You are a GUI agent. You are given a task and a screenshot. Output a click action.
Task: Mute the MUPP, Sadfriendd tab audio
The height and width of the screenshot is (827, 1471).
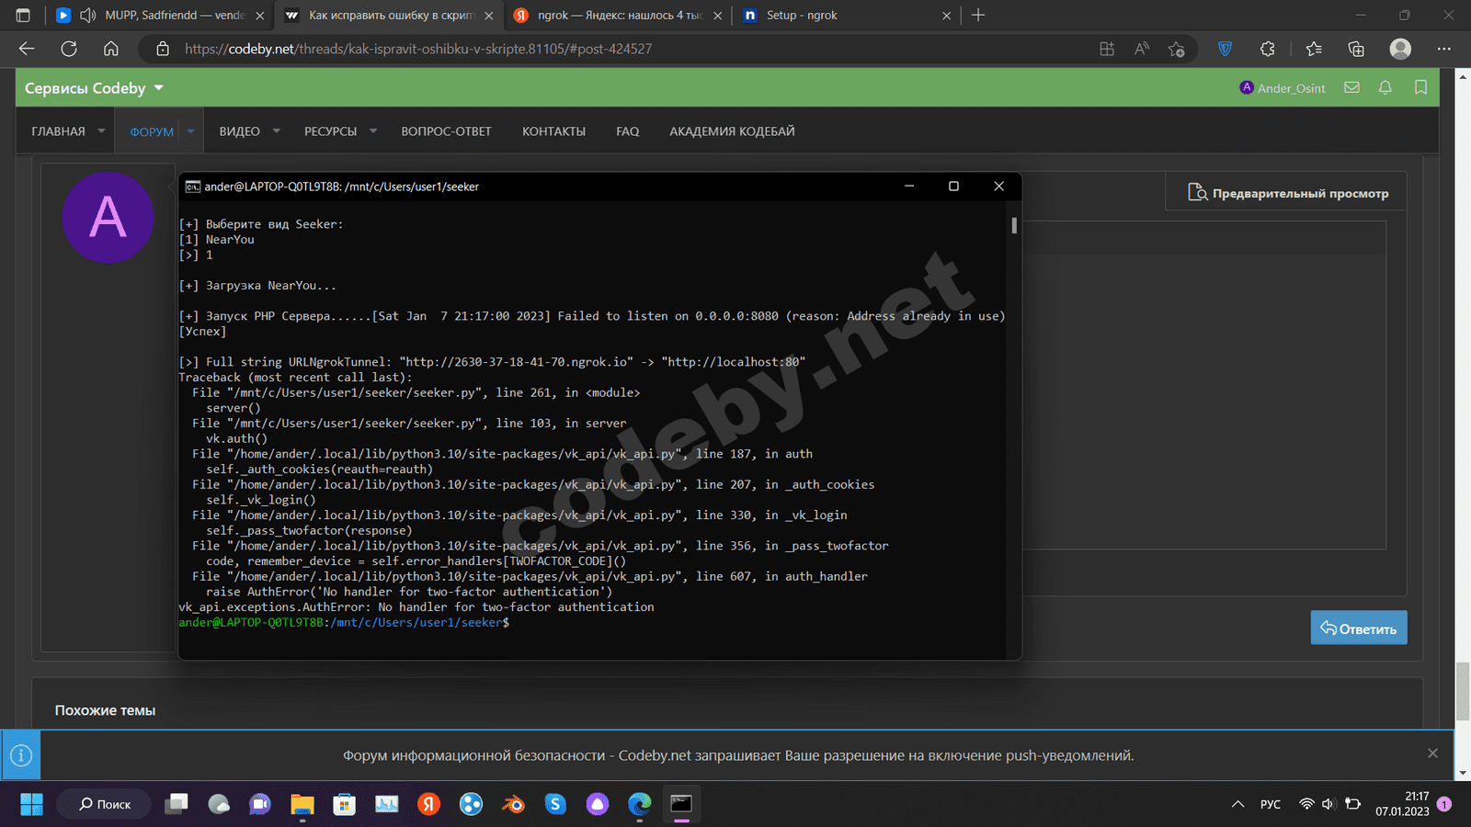[x=88, y=16]
